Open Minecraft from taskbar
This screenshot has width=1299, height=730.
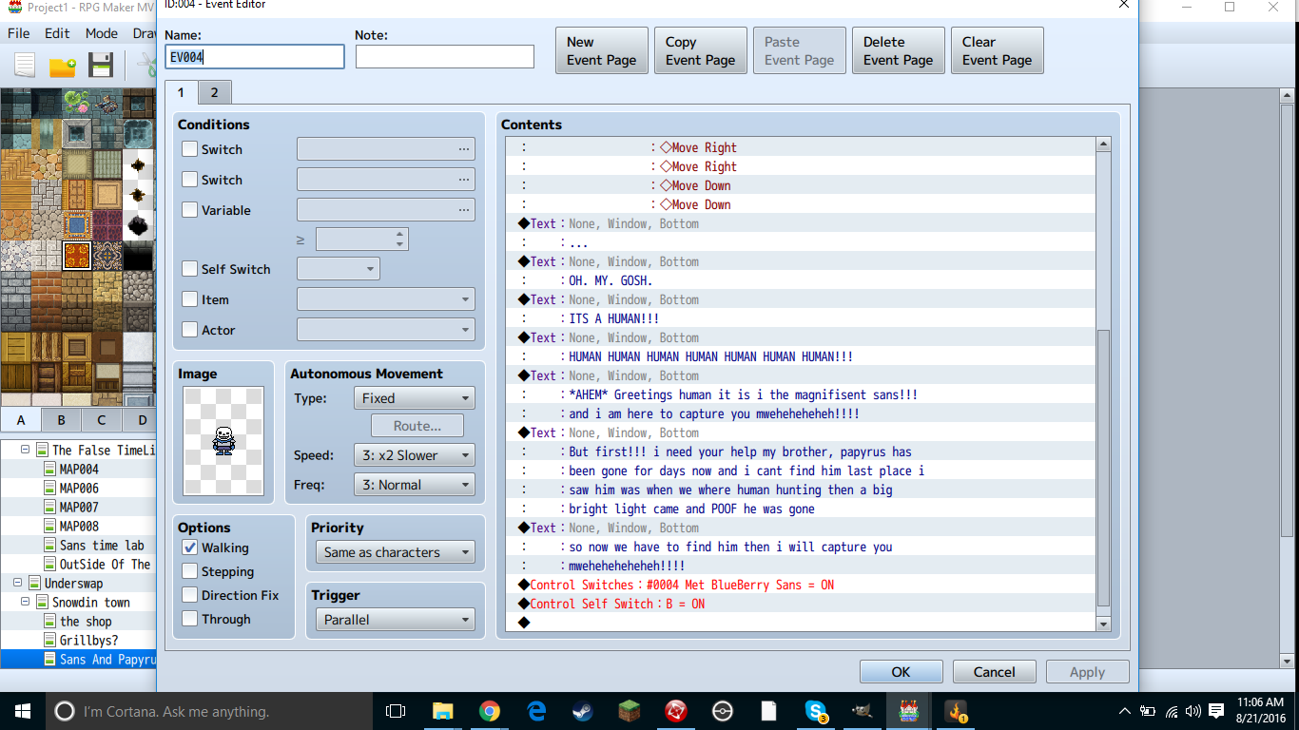point(629,711)
